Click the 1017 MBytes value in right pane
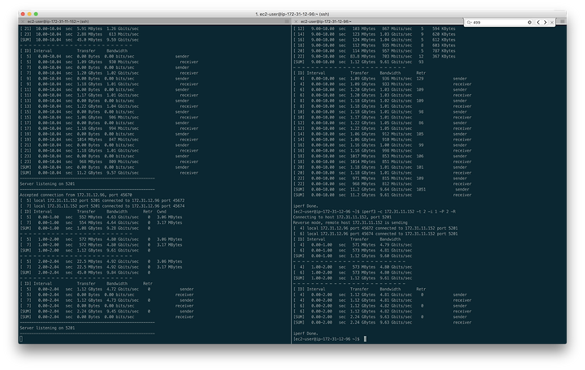 coord(362,156)
